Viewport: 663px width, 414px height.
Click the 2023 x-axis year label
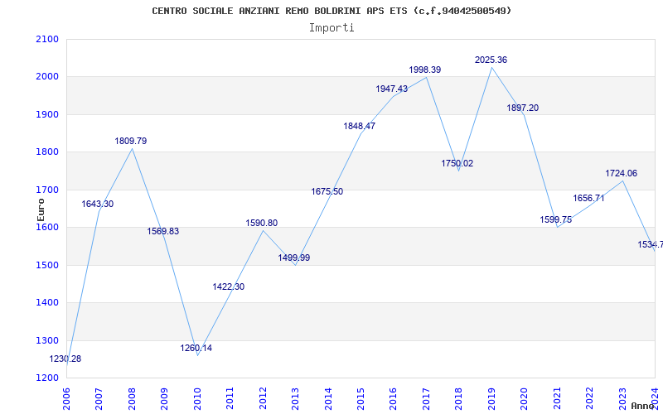(622, 398)
